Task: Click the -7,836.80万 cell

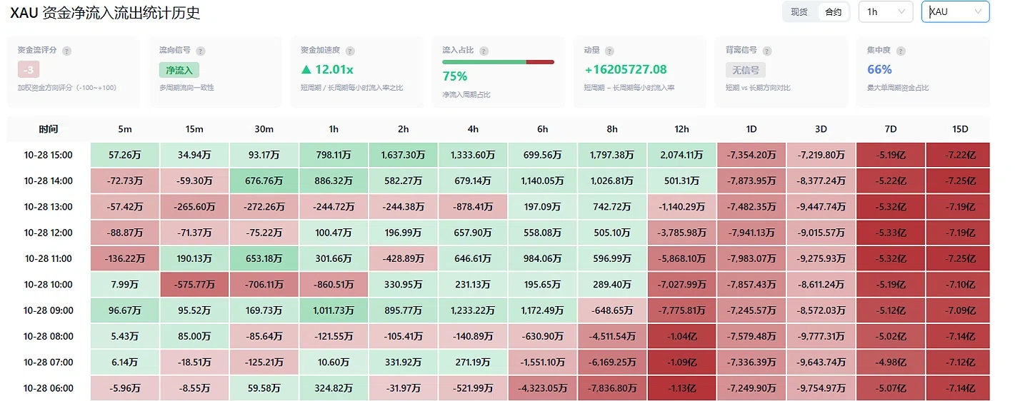Action: [x=612, y=388]
